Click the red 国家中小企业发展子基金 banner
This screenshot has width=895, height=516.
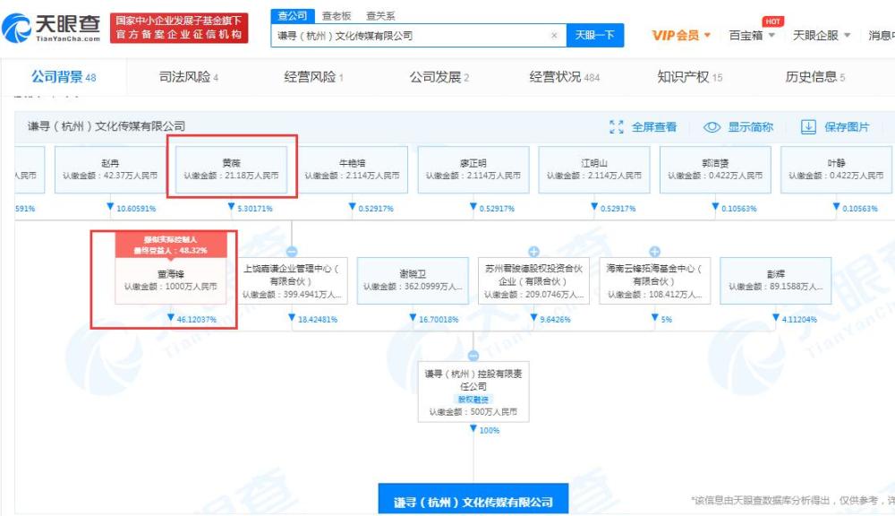[x=179, y=28]
